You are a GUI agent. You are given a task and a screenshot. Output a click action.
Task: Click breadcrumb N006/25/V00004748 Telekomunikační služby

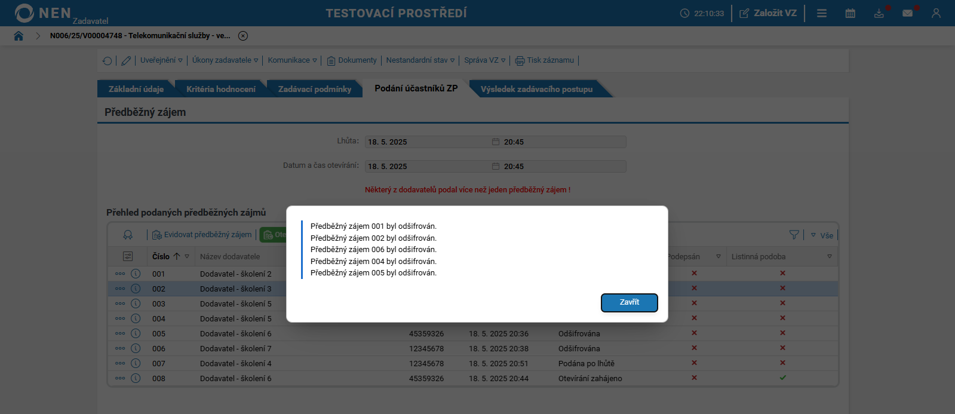coord(140,36)
